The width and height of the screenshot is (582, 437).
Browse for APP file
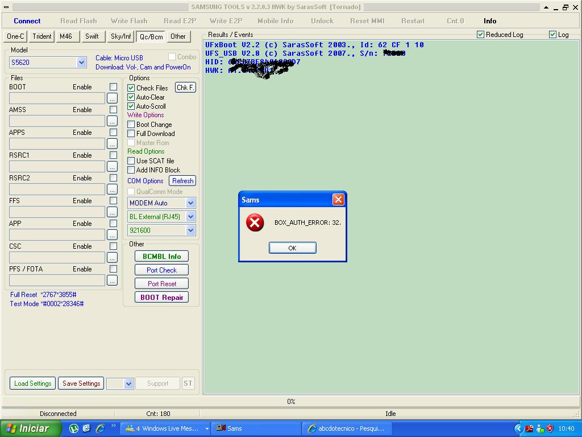[112, 234]
